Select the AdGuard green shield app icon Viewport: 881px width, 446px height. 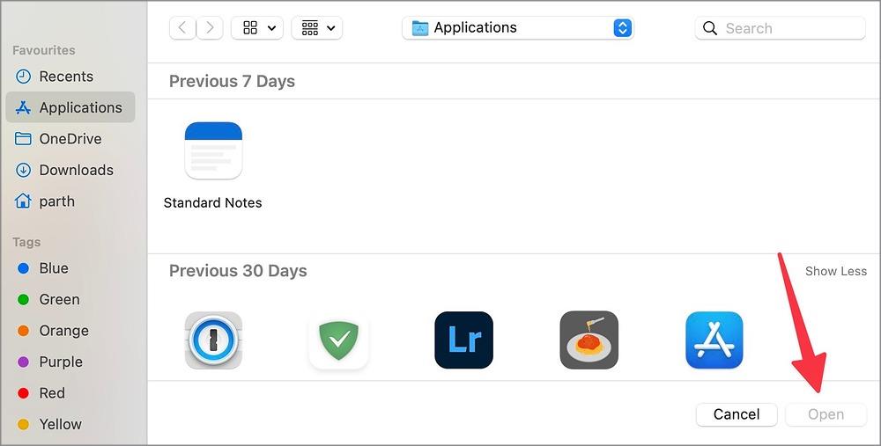[x=339, y=340]
